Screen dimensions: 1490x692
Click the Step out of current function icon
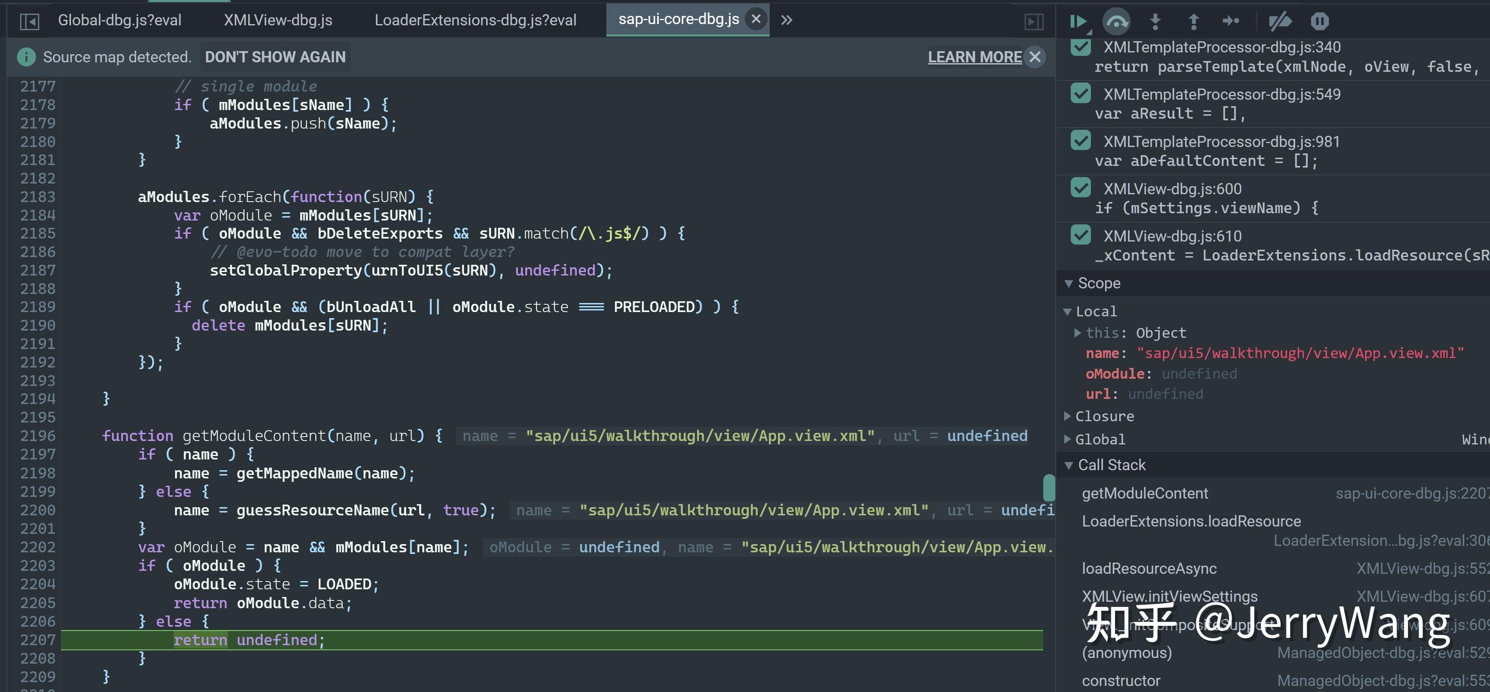click(x=1193, y=21)
